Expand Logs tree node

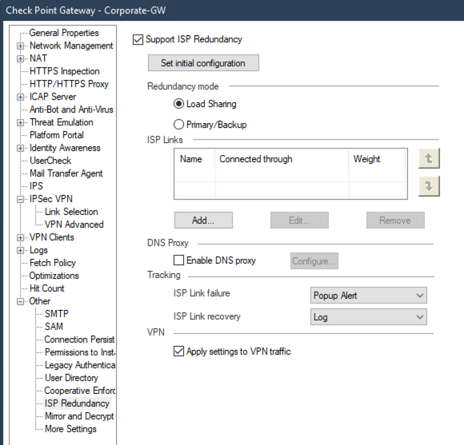(x=20, y=250)
